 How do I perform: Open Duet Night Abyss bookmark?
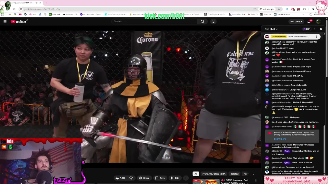click(x=214, y=14)
